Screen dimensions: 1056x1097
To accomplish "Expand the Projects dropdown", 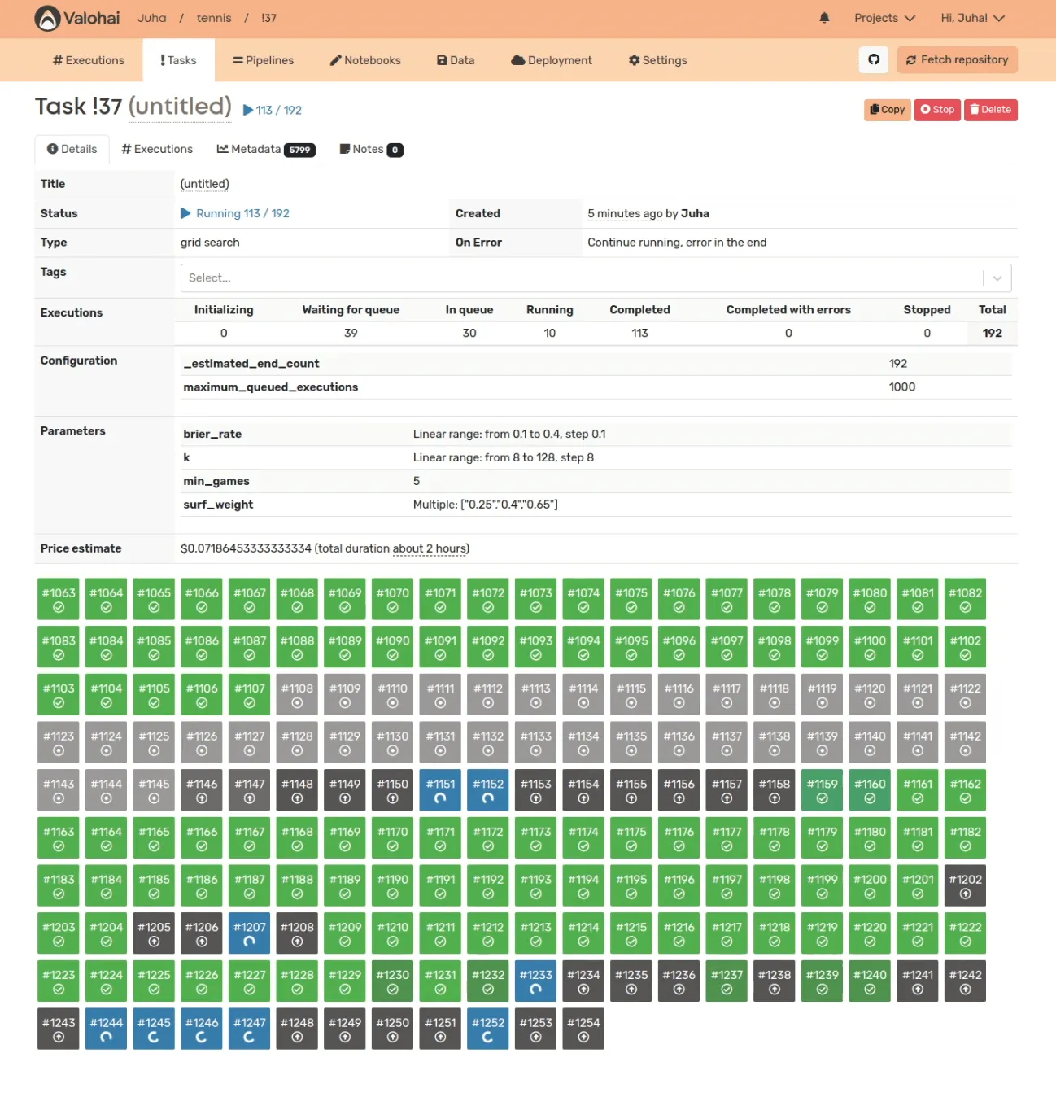I will click(x=884, y=18).
